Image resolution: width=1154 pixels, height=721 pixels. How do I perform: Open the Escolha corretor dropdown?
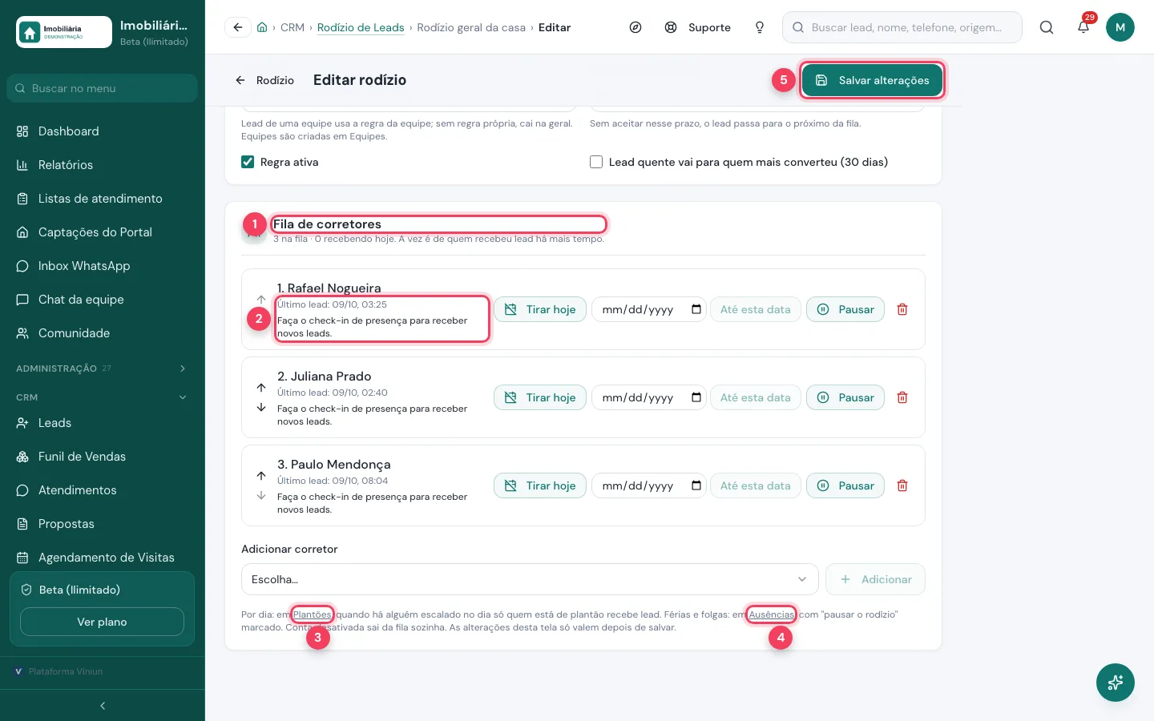[x=530, y=579]
